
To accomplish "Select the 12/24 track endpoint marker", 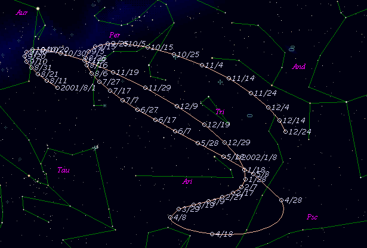I will coord(285,131).
